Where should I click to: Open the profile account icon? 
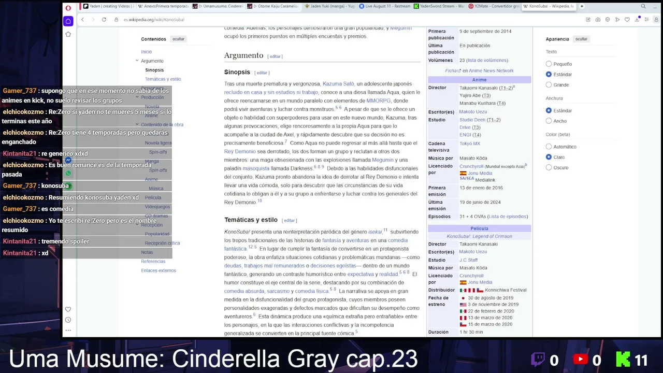(657, 20)
